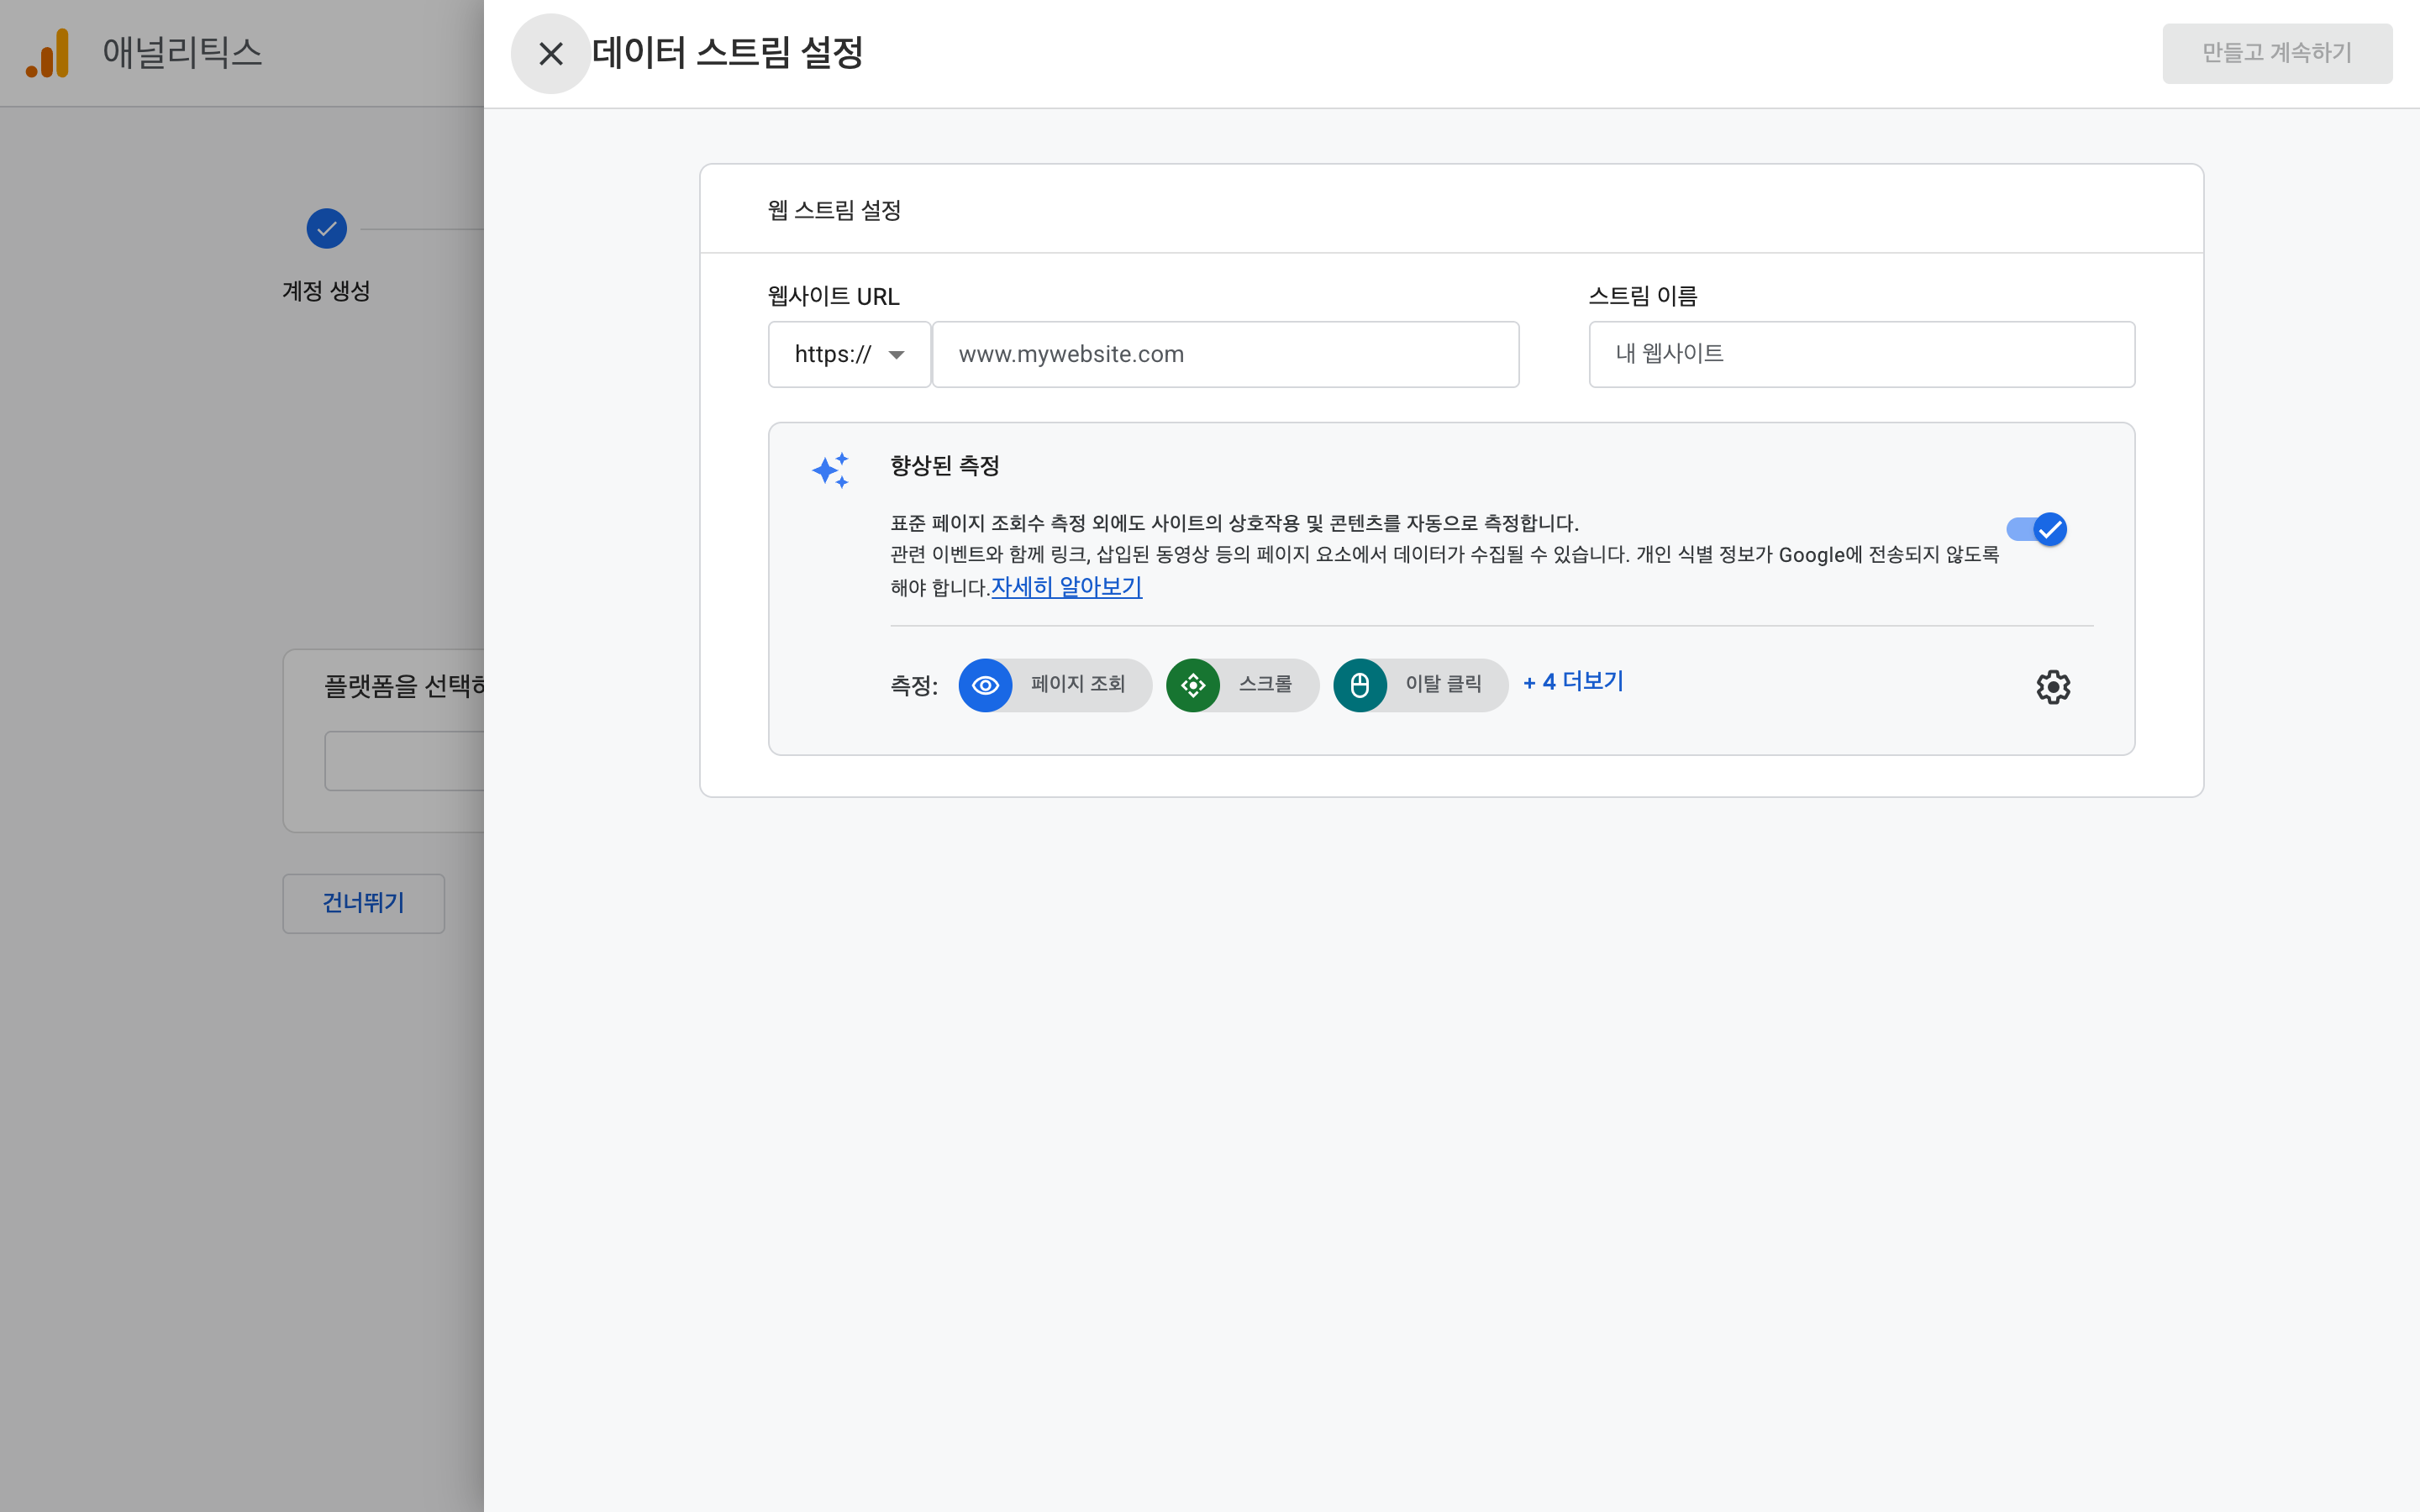The image size is (2420, 1512).
Task: Click the website URL input field
Action: [x=1225, y=354]
